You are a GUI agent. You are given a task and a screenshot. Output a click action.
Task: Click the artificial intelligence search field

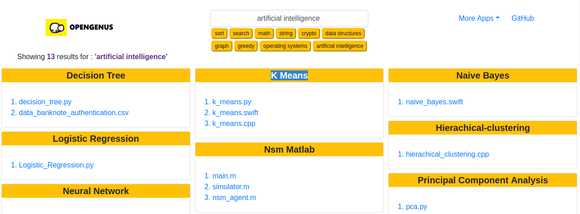(289, 19)
